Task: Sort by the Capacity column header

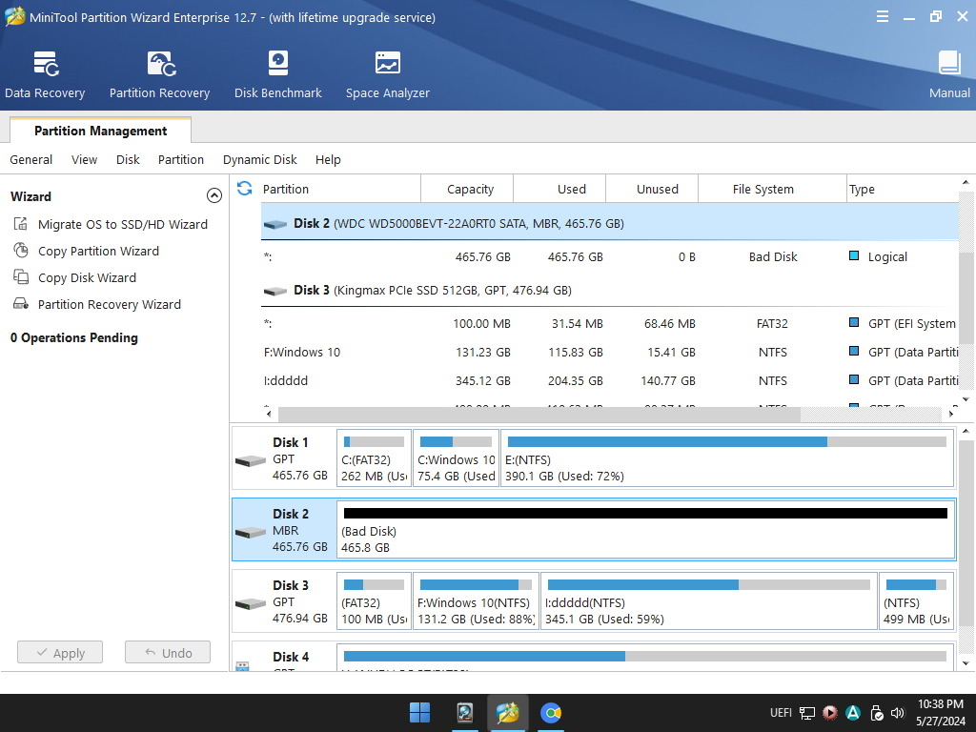Action: click(x=467, y=189)
